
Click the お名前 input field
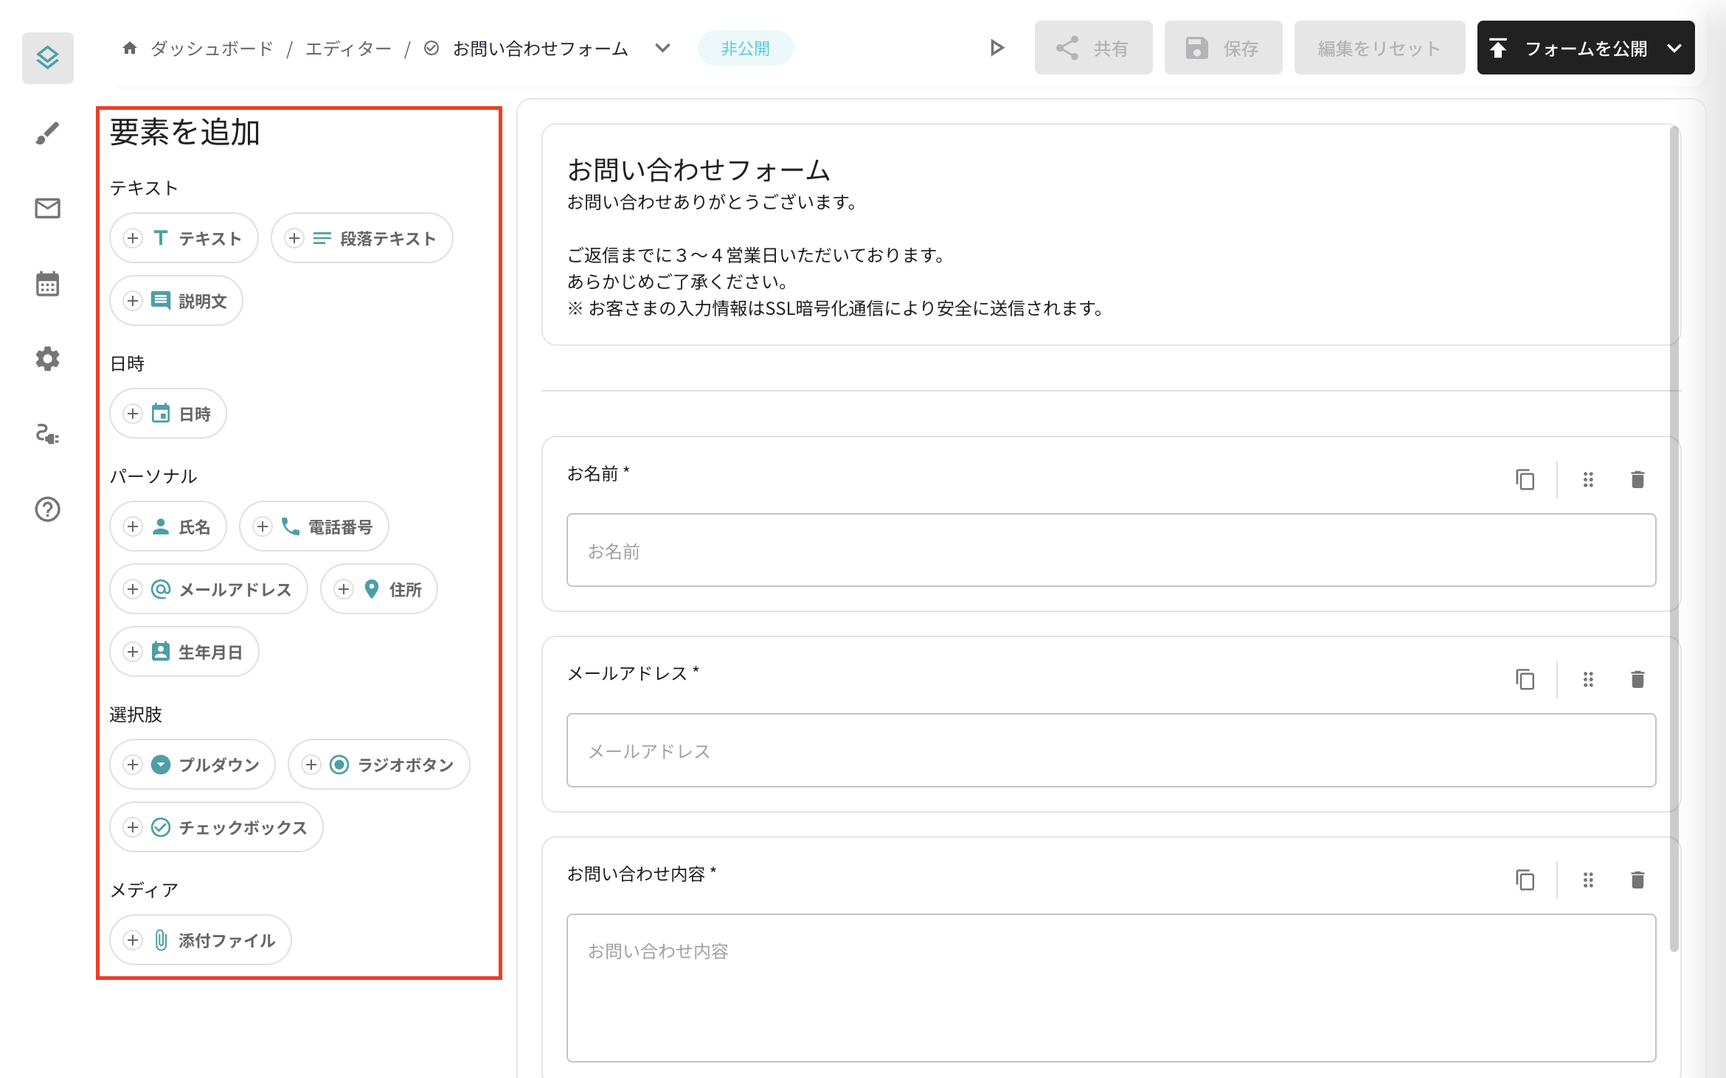tap(1111, 550)
